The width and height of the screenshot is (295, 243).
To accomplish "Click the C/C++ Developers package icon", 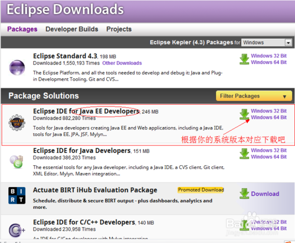I will 17,231.
